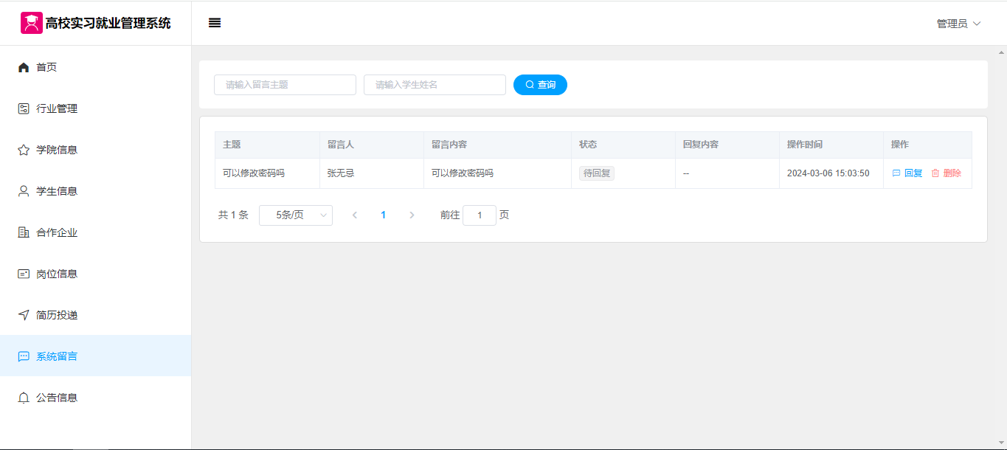
Task: Click the graduation cap logo icon
Action: click(x=31, y=23)
